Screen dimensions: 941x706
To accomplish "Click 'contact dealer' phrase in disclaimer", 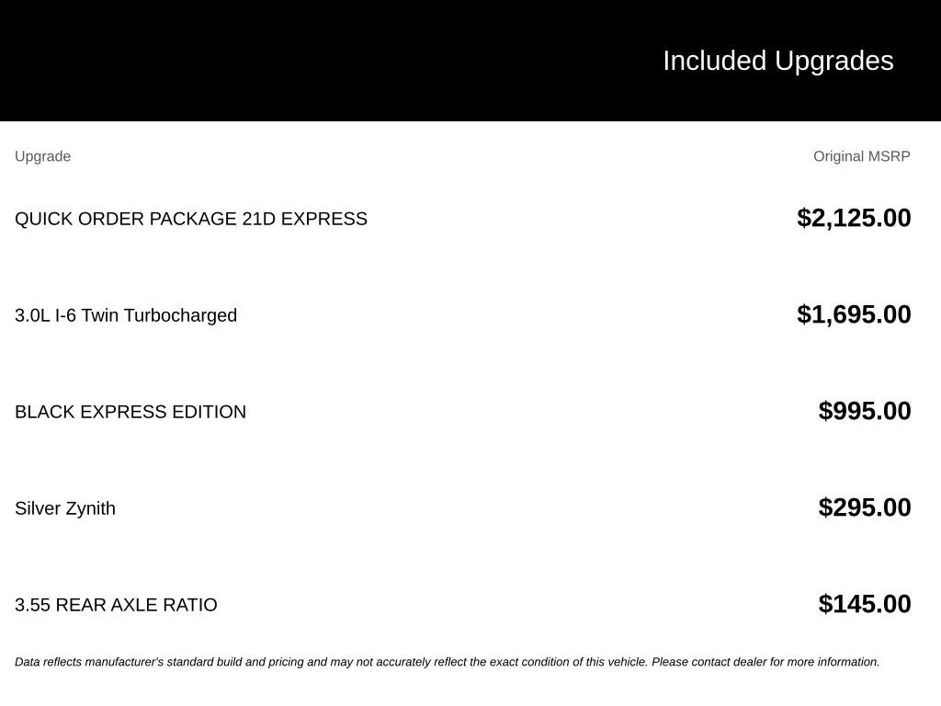I will (729, 662).
